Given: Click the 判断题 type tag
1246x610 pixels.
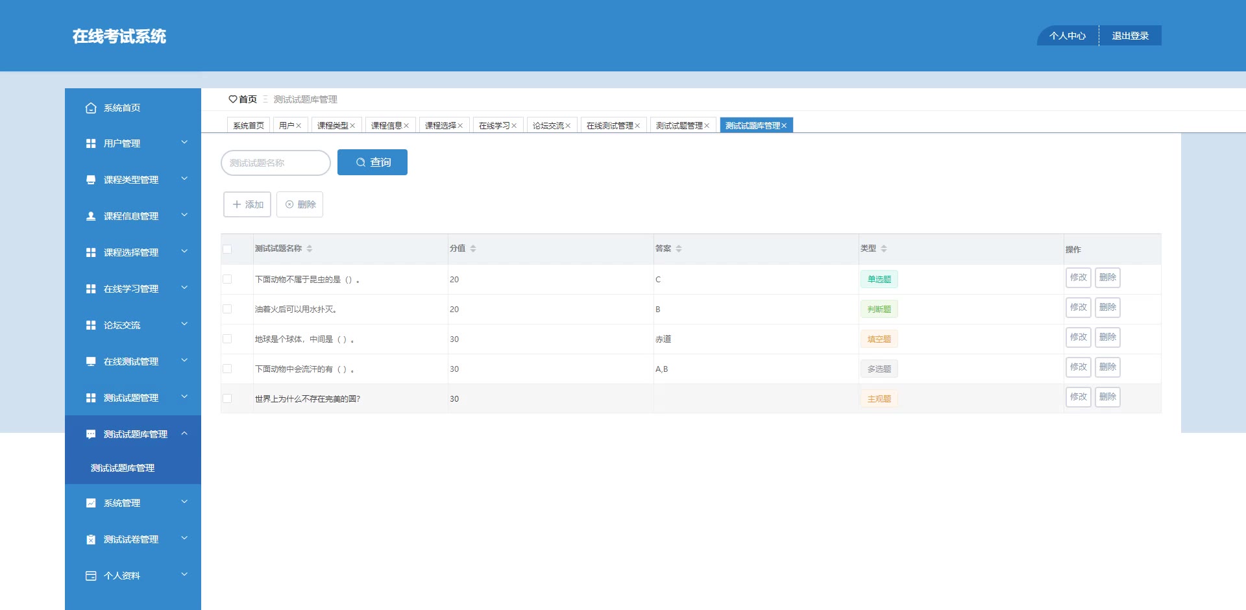Looking at the screenshot, I should point(879,309).
